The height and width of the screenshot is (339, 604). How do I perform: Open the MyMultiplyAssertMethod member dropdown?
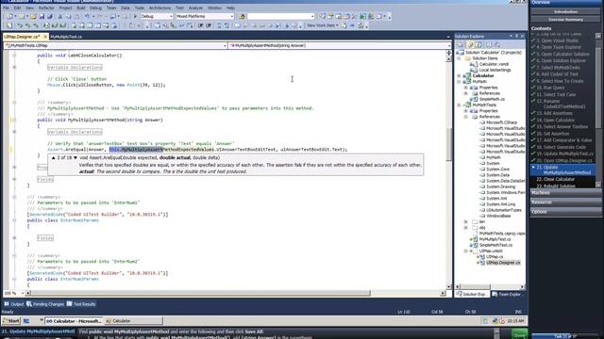coord(449,46)
